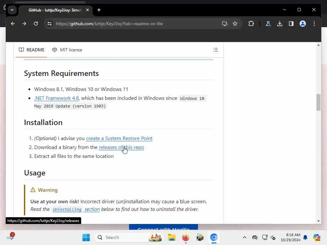
Task: Switch to the README tab
Action: tap(32, 50)
